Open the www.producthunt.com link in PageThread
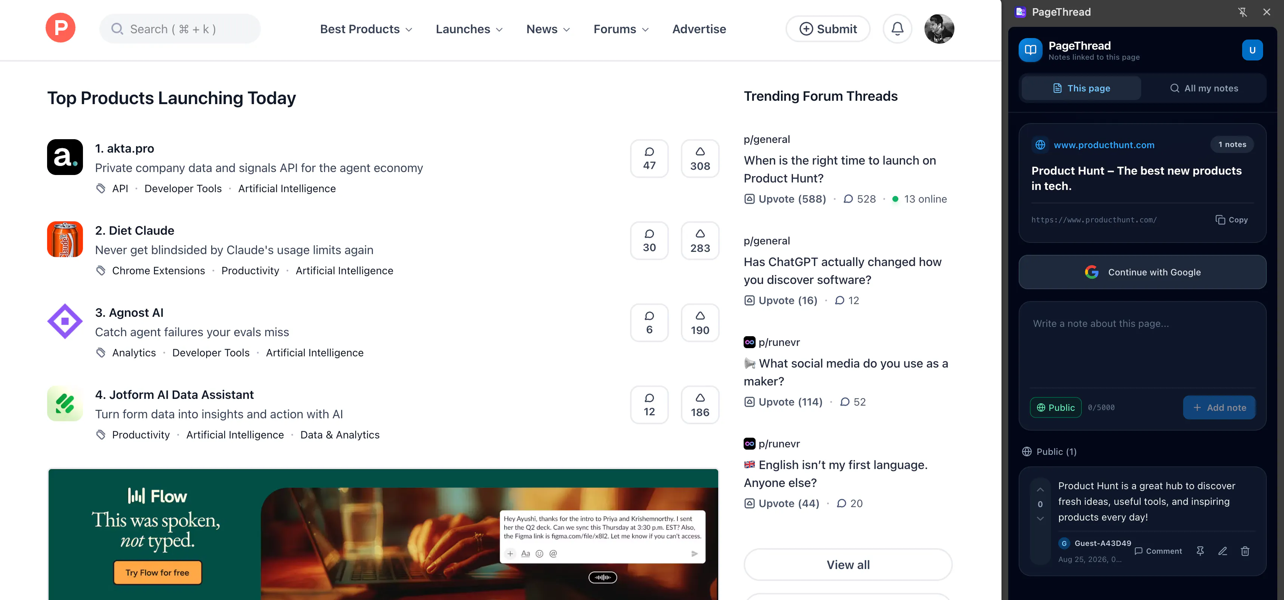 [1104, 145]
